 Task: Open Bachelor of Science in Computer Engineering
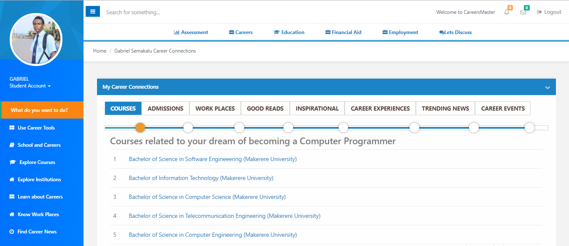(213, 235)
